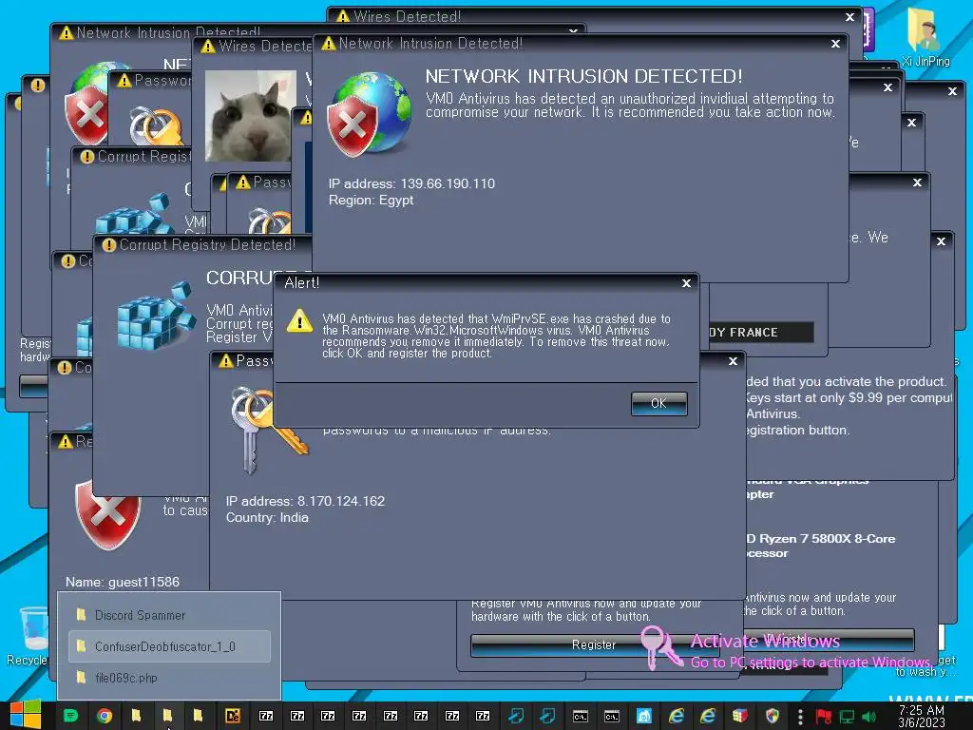The height and width of the screenshot is (730, 973).
Task: Open the leftmost Internet Explorer taskbar icon
Action: coord(677,716)
